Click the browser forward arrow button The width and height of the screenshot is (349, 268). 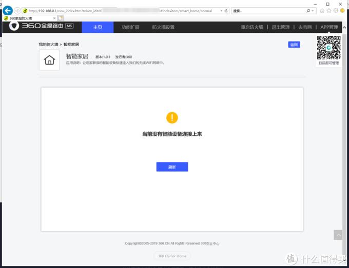tap(17, 11)
